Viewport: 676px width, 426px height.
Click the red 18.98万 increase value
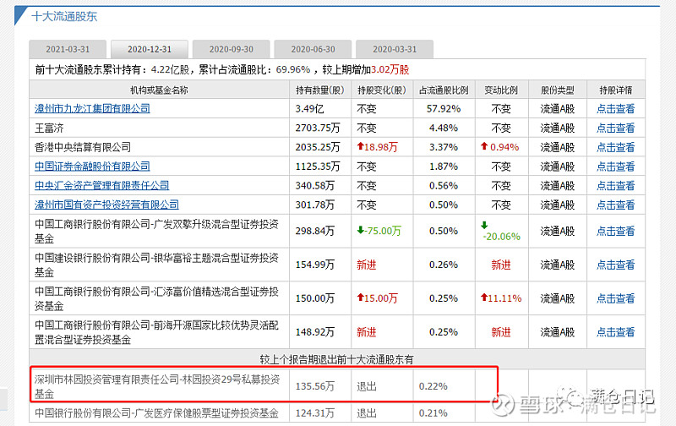point(377,147)
